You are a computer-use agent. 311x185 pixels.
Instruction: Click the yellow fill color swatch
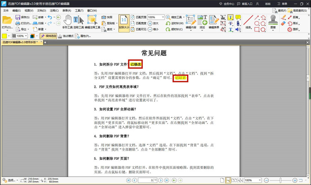point(5,36)
